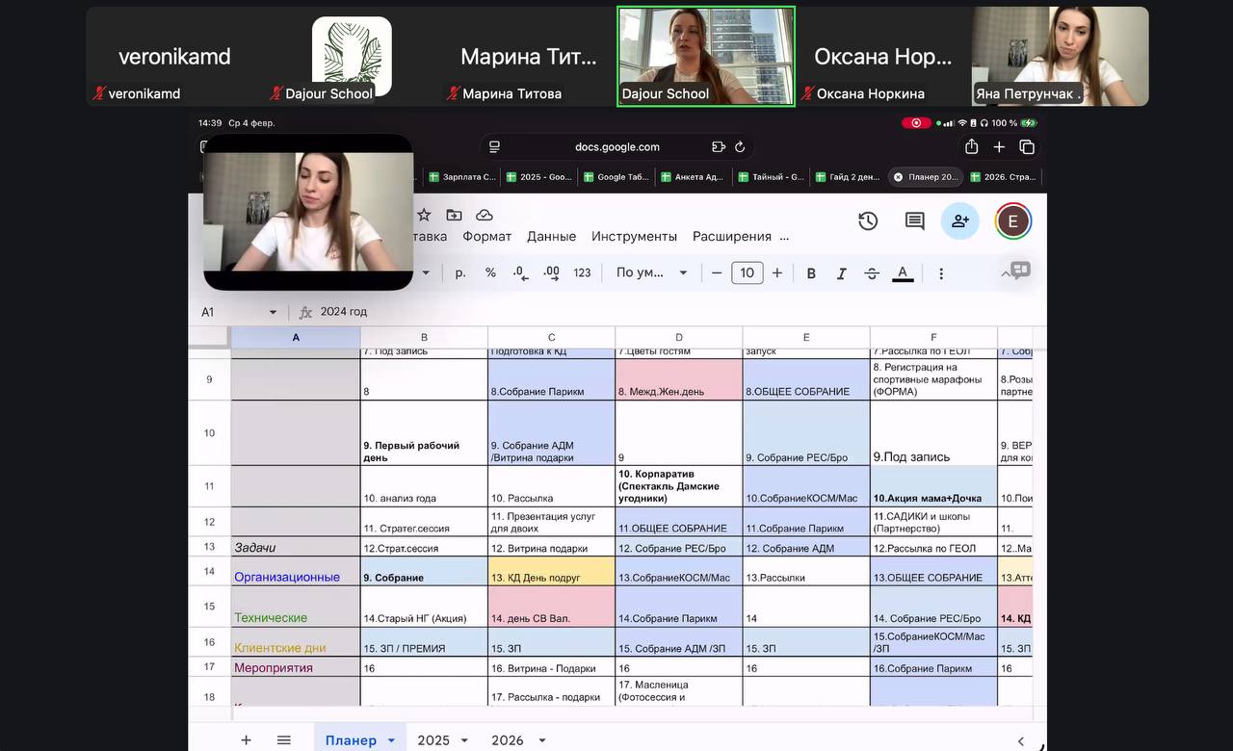Reload the page in browser
1233x751 pixels.
[740, 147]
